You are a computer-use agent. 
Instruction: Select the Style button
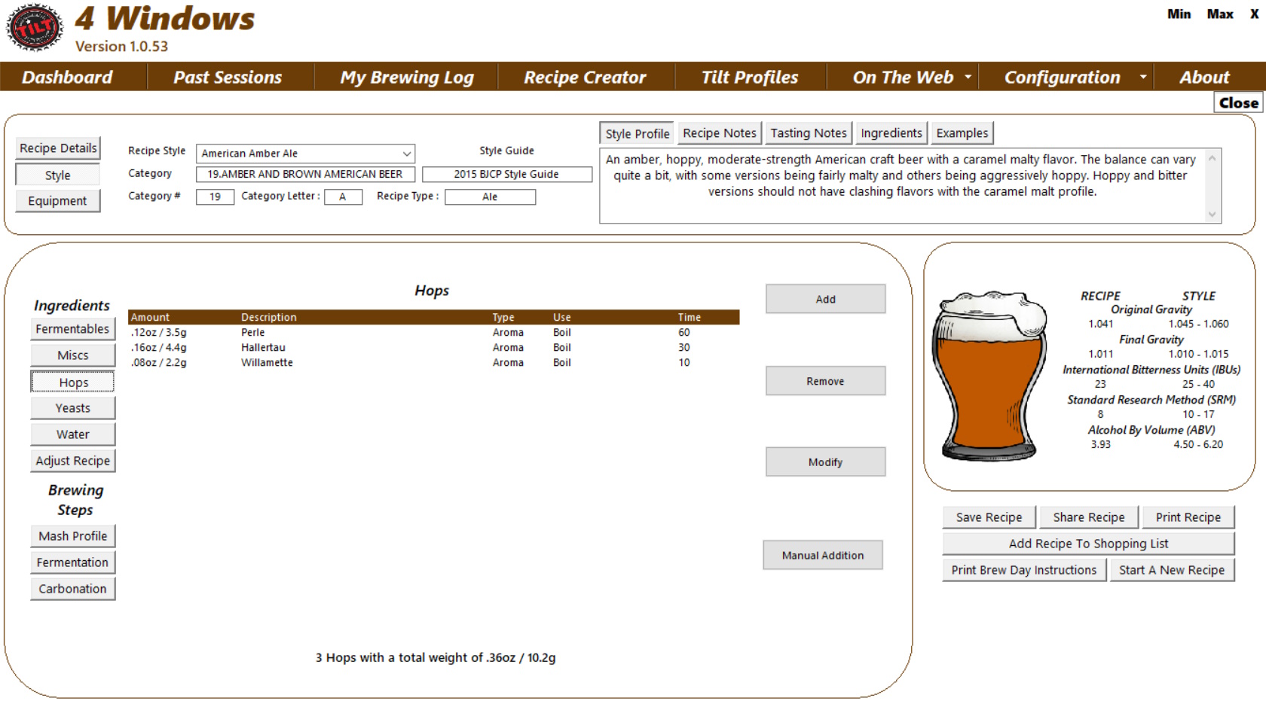[58, 175]
